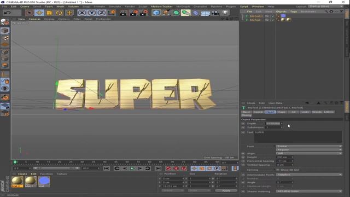The height and width of the screenshot is (197, 350).
Task: Open the Mesh menu
Action: click(x=60, y=7)
